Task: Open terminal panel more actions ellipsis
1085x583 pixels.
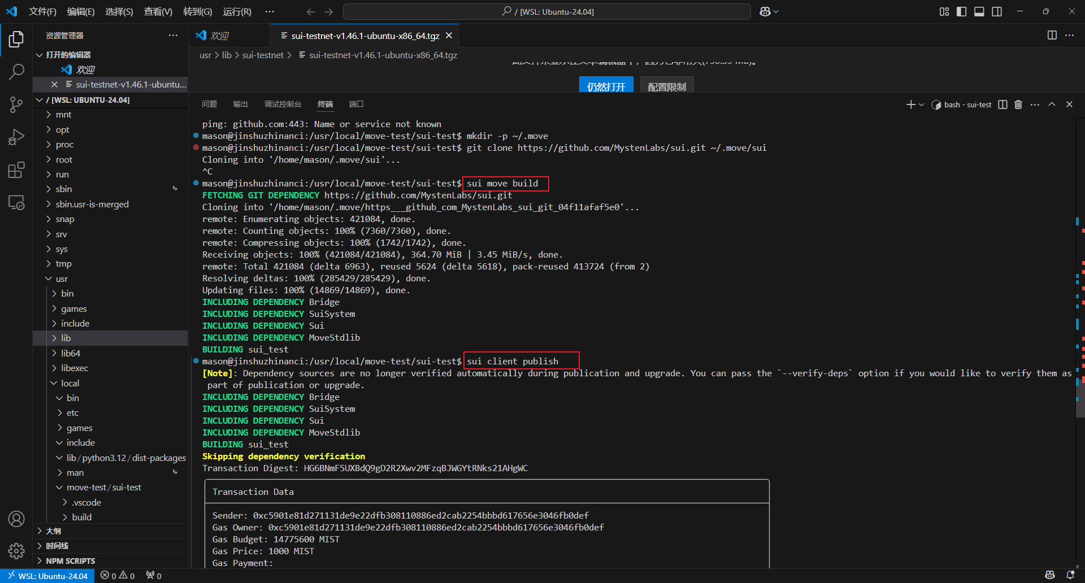Action: pyautogui.click(x=1035, y=105)
